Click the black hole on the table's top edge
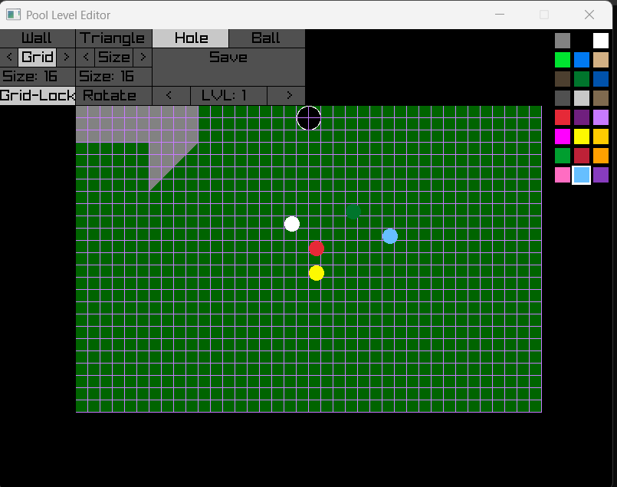The image size is (617, 487). coord(308,117)
